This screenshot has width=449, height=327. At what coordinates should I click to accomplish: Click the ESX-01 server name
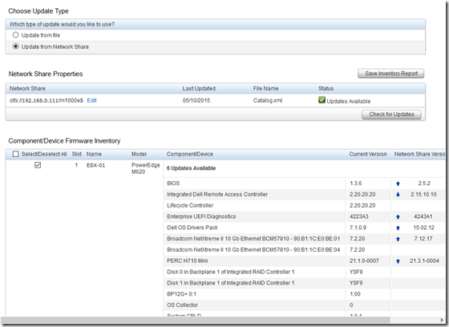(x=95, y=165)
